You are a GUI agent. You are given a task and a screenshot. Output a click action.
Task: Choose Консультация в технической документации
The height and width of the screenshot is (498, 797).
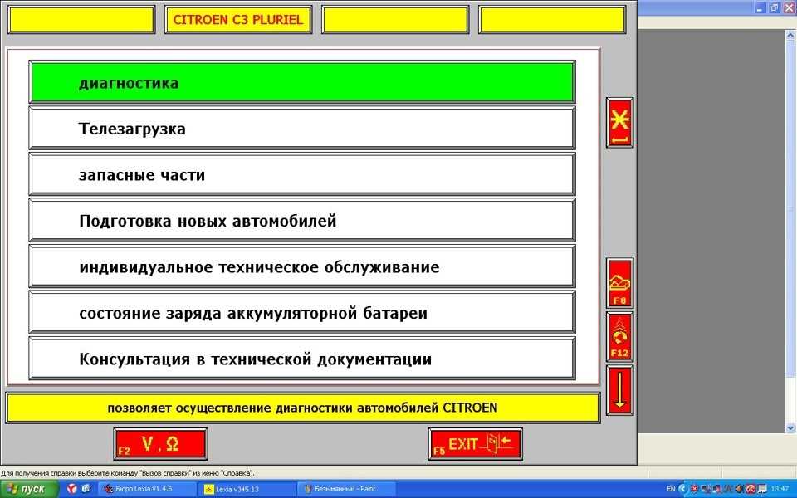pos(302,359)
